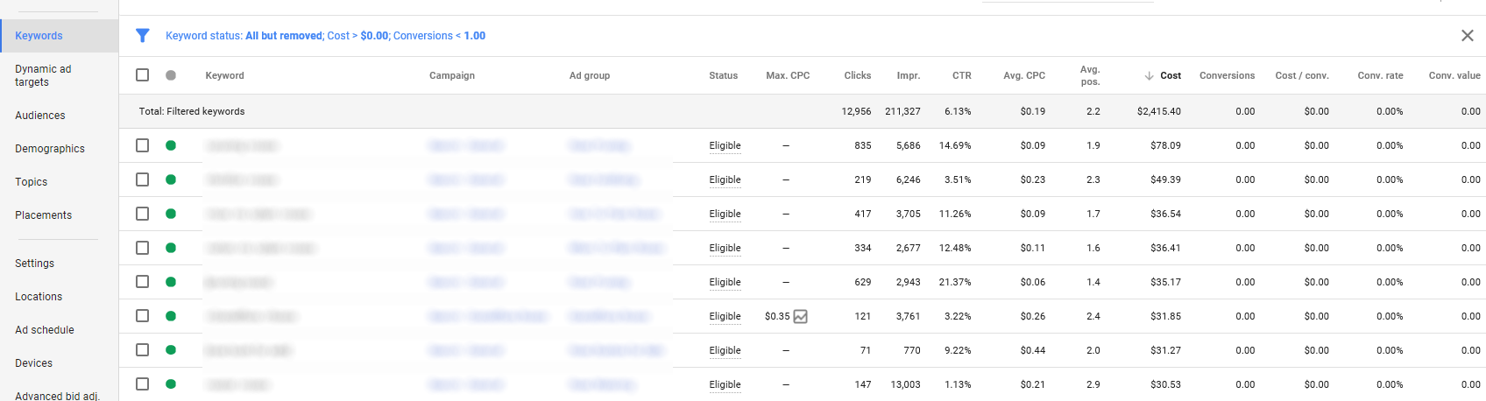The width and height of the screenshot is (1486, 401).
Task: Check the box for the $78.09 cost row
Action: [x=142, y=145]
